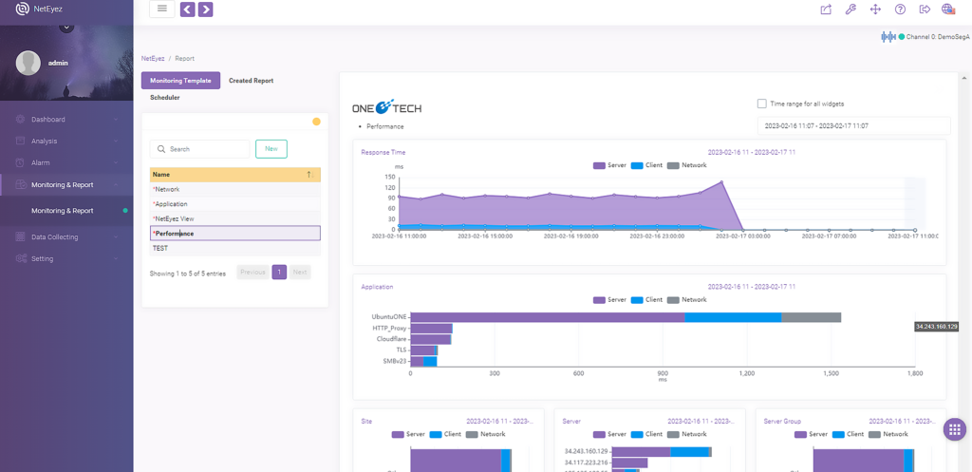Toggle Client legend in Application chart
Screen dimensions: 972x472
point(646,299)
